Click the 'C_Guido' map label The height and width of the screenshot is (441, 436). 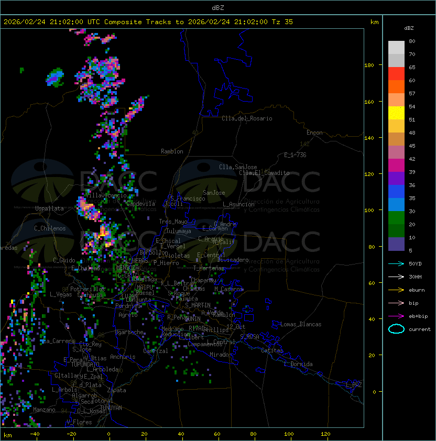pyautogui.click(x=64, y=260)
